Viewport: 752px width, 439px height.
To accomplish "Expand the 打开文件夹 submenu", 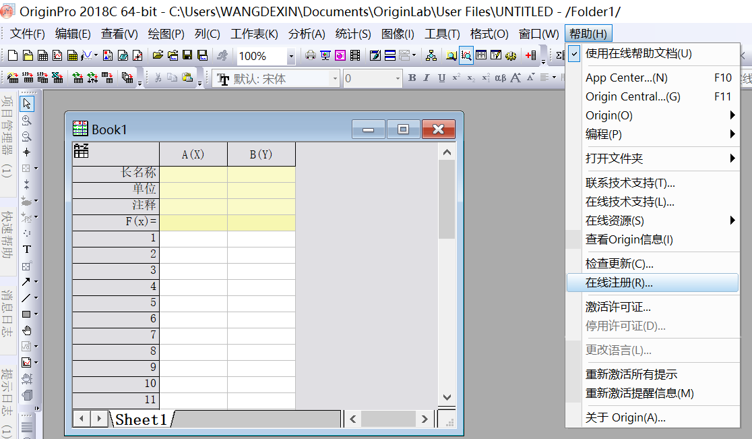I will (x=652, y=158).
